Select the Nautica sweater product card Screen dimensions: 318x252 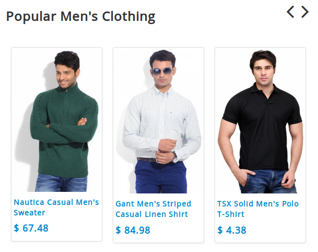[56, 144]
